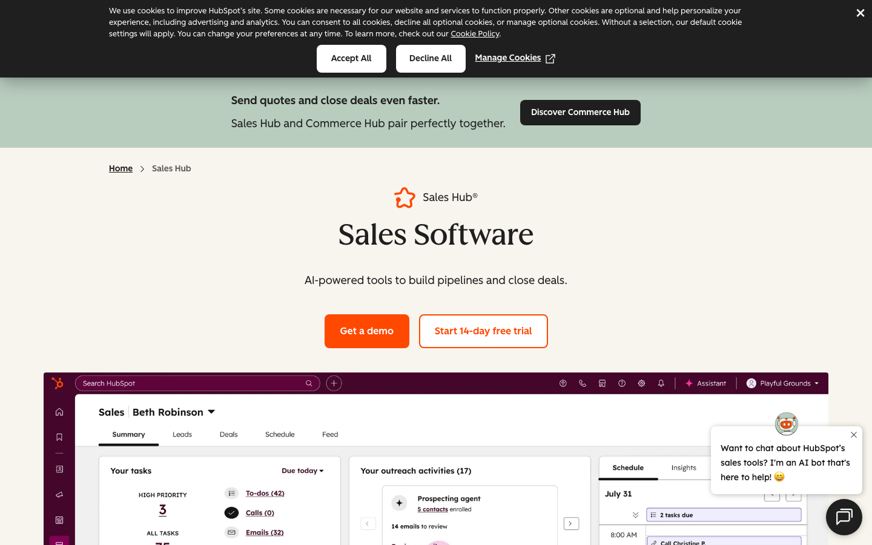Click the Assistant label in top bar

point(712,383)
